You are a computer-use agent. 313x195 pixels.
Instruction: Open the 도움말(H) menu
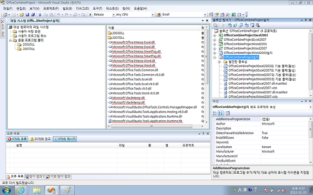click(140, 8)
